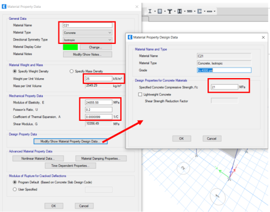The image size is (270, 212).
Task: Open the Material Type dropdown
Action: (x=87, y=33)
